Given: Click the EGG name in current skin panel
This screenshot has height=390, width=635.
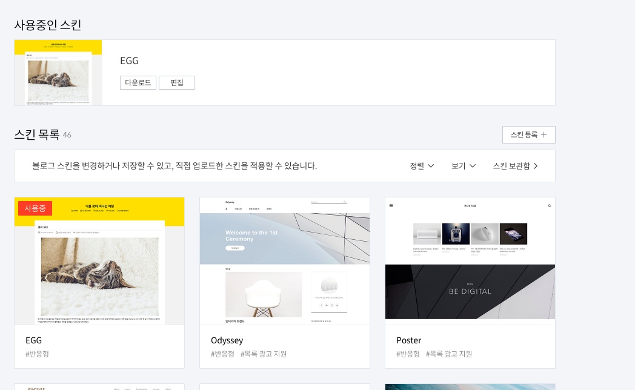Looking at the screenshot, I should pos(129,61).
